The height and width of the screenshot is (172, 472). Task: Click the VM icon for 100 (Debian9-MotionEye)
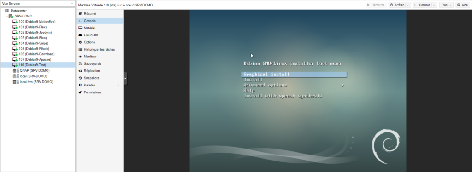coord(15,22)
